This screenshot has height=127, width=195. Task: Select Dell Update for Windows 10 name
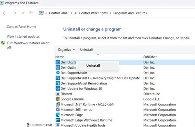point(81,89)
